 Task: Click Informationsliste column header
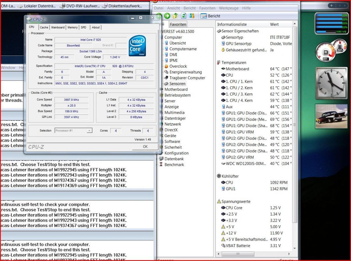click(x=242, y=24)
